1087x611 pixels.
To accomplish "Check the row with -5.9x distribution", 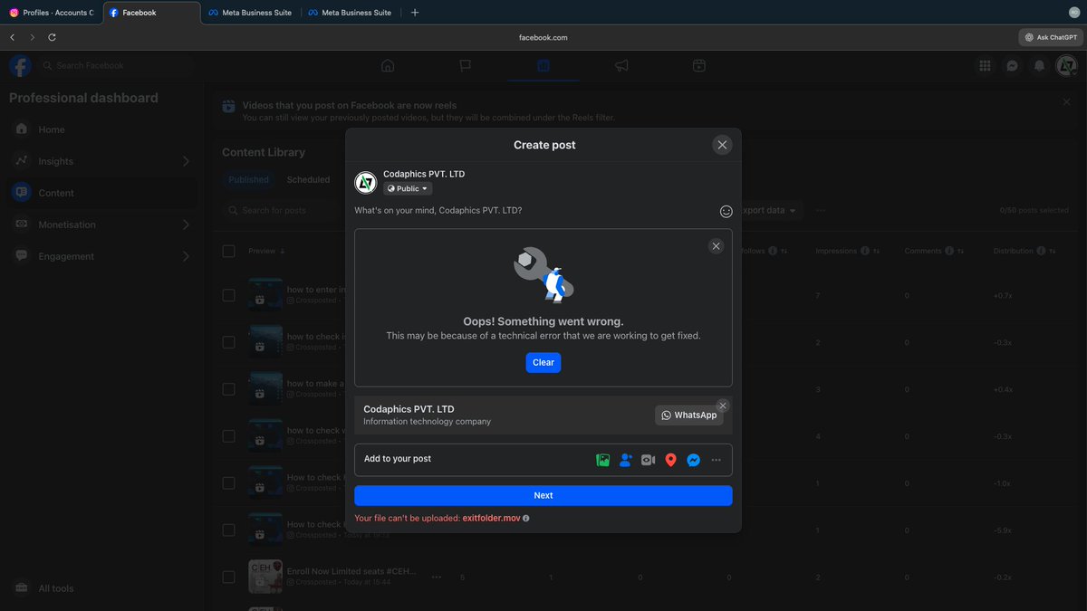I will pyautogui.click(x=228, y=530).
